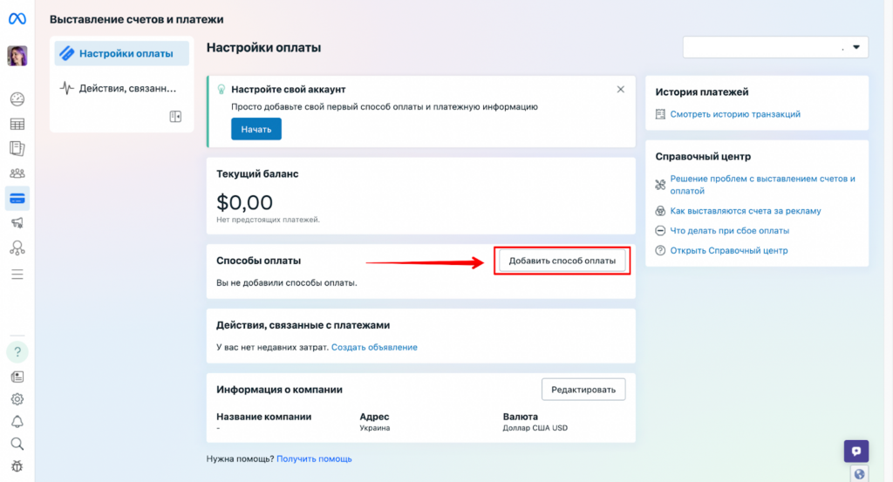Open the purple chat feedback button

coord(856,451)
